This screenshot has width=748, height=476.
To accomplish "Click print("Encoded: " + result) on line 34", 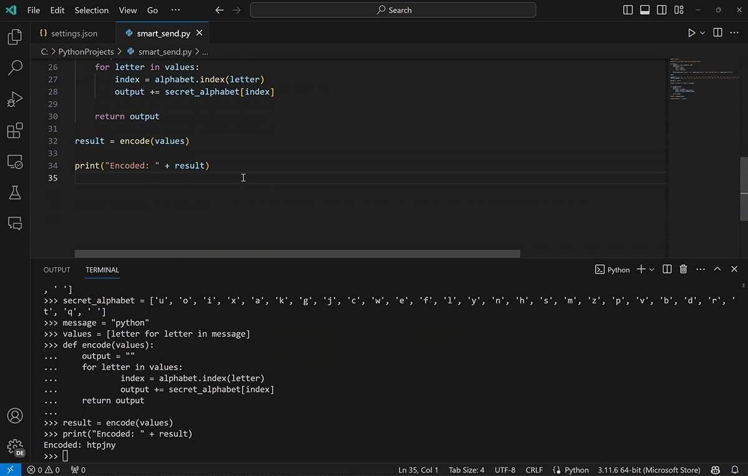I will [142, 166].
